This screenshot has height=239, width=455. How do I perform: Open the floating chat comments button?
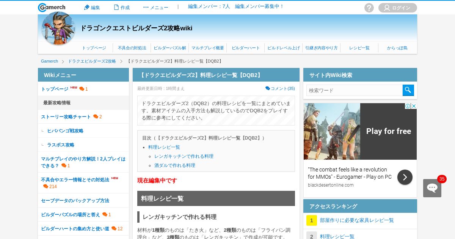click(x=432, y=188)
